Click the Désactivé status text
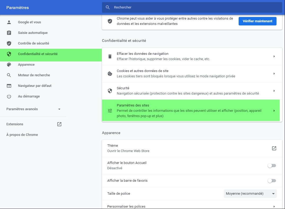Screen dimensions: 285x209 click(115, 168)
